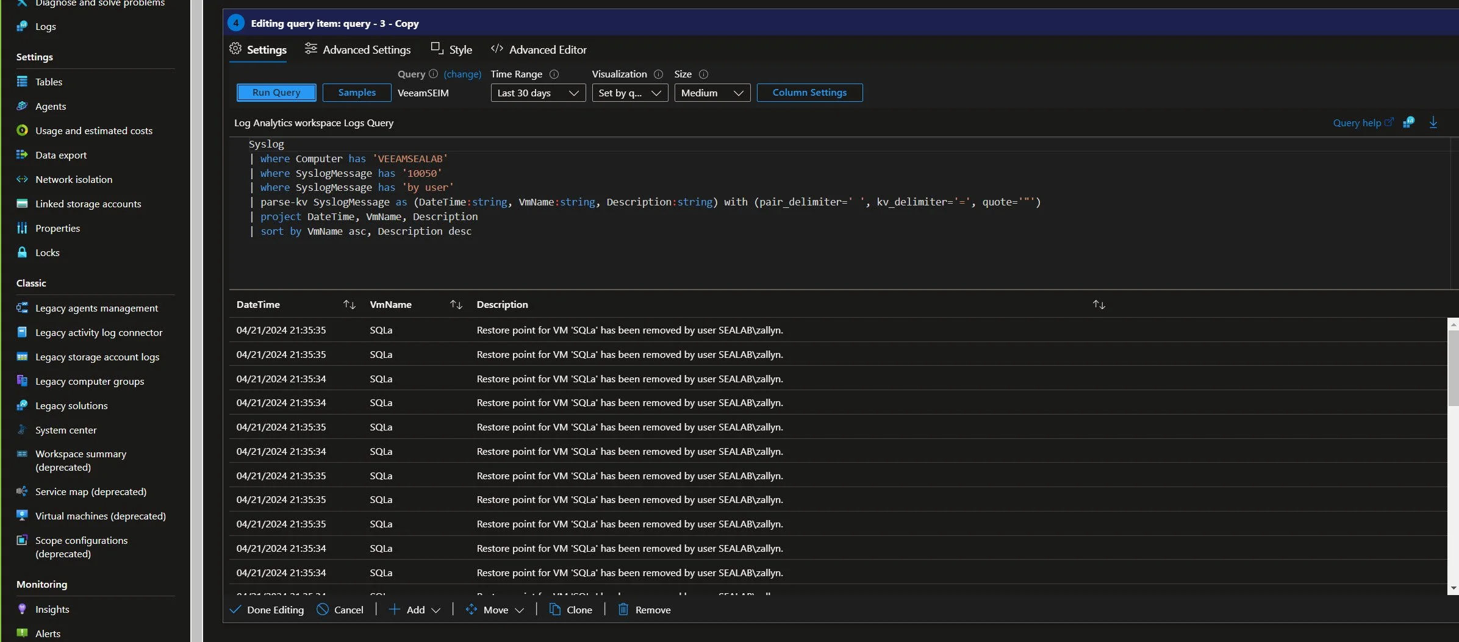Viewport: 1459px width, 642px height.
Task: Open query in Logs view icon
Action: point(1408,123)
